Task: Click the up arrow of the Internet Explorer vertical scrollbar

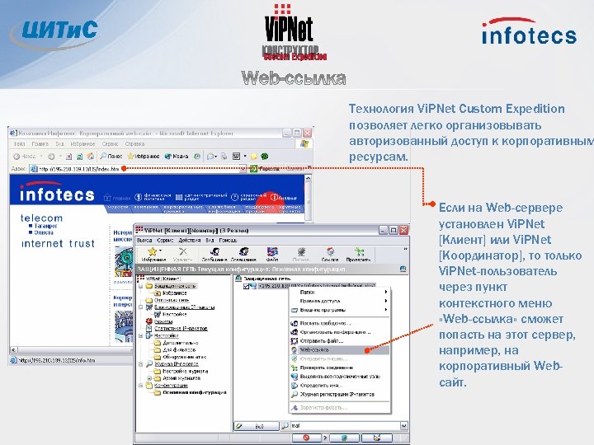Action: point(308,178)
